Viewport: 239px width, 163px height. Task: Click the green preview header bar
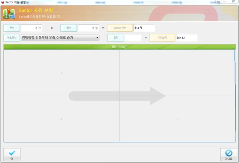pos(119,47)
